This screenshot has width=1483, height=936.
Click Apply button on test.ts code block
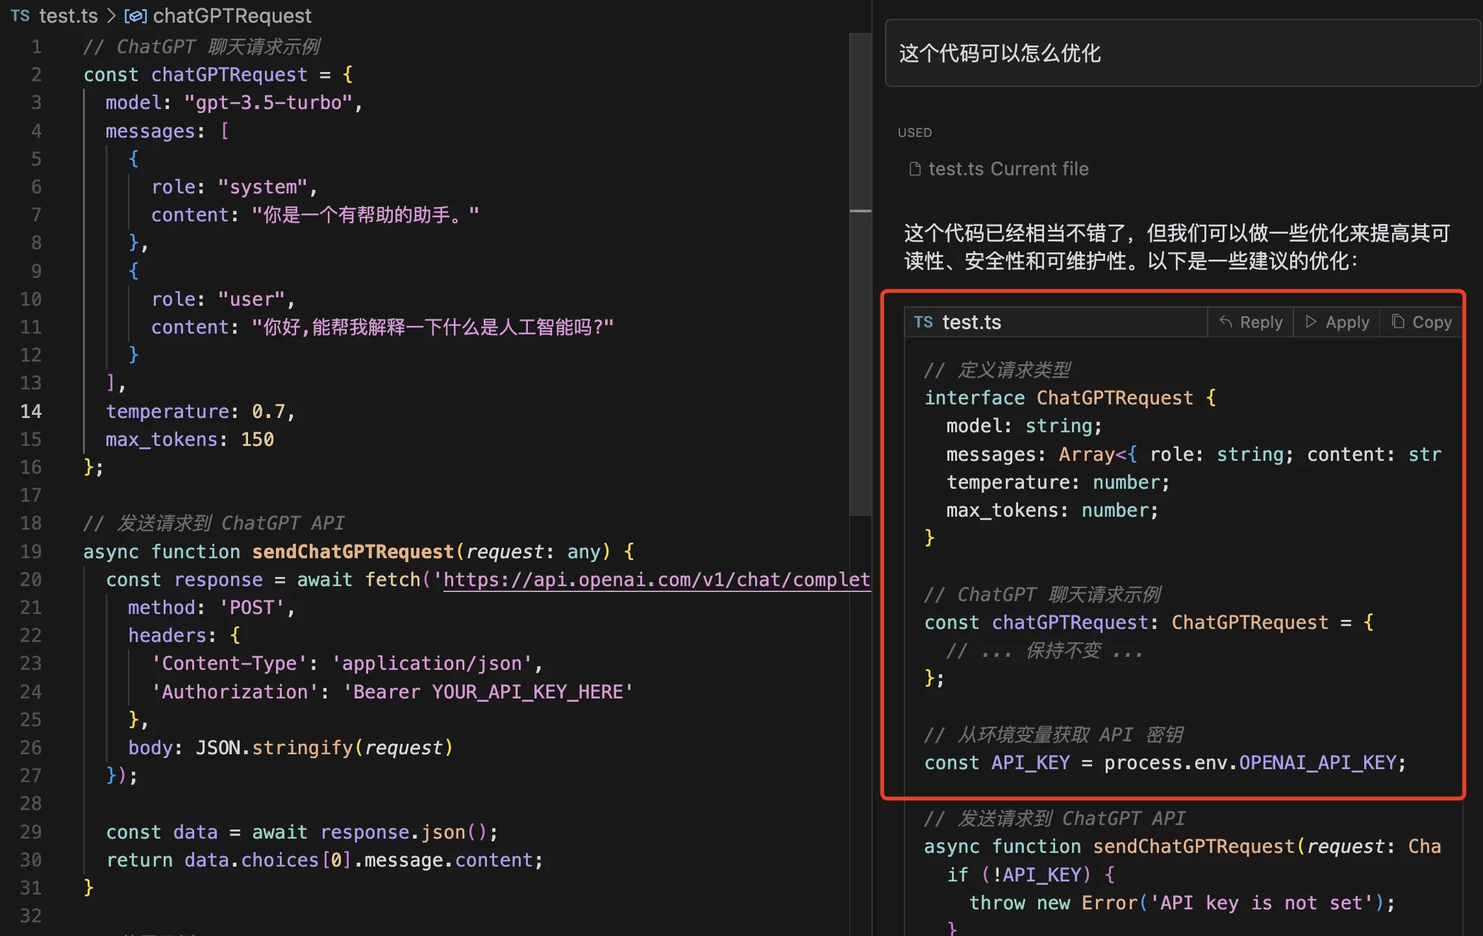[x=1337, y=322]
